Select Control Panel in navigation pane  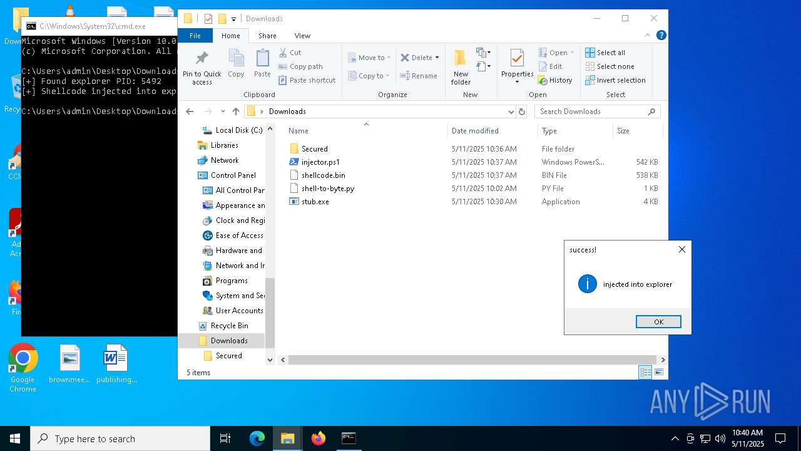click(x=233, y=175)
